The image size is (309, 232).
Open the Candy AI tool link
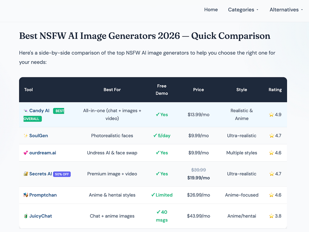point(39,111)
